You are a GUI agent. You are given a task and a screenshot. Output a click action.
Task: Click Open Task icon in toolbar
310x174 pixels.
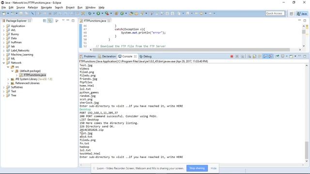137,14
